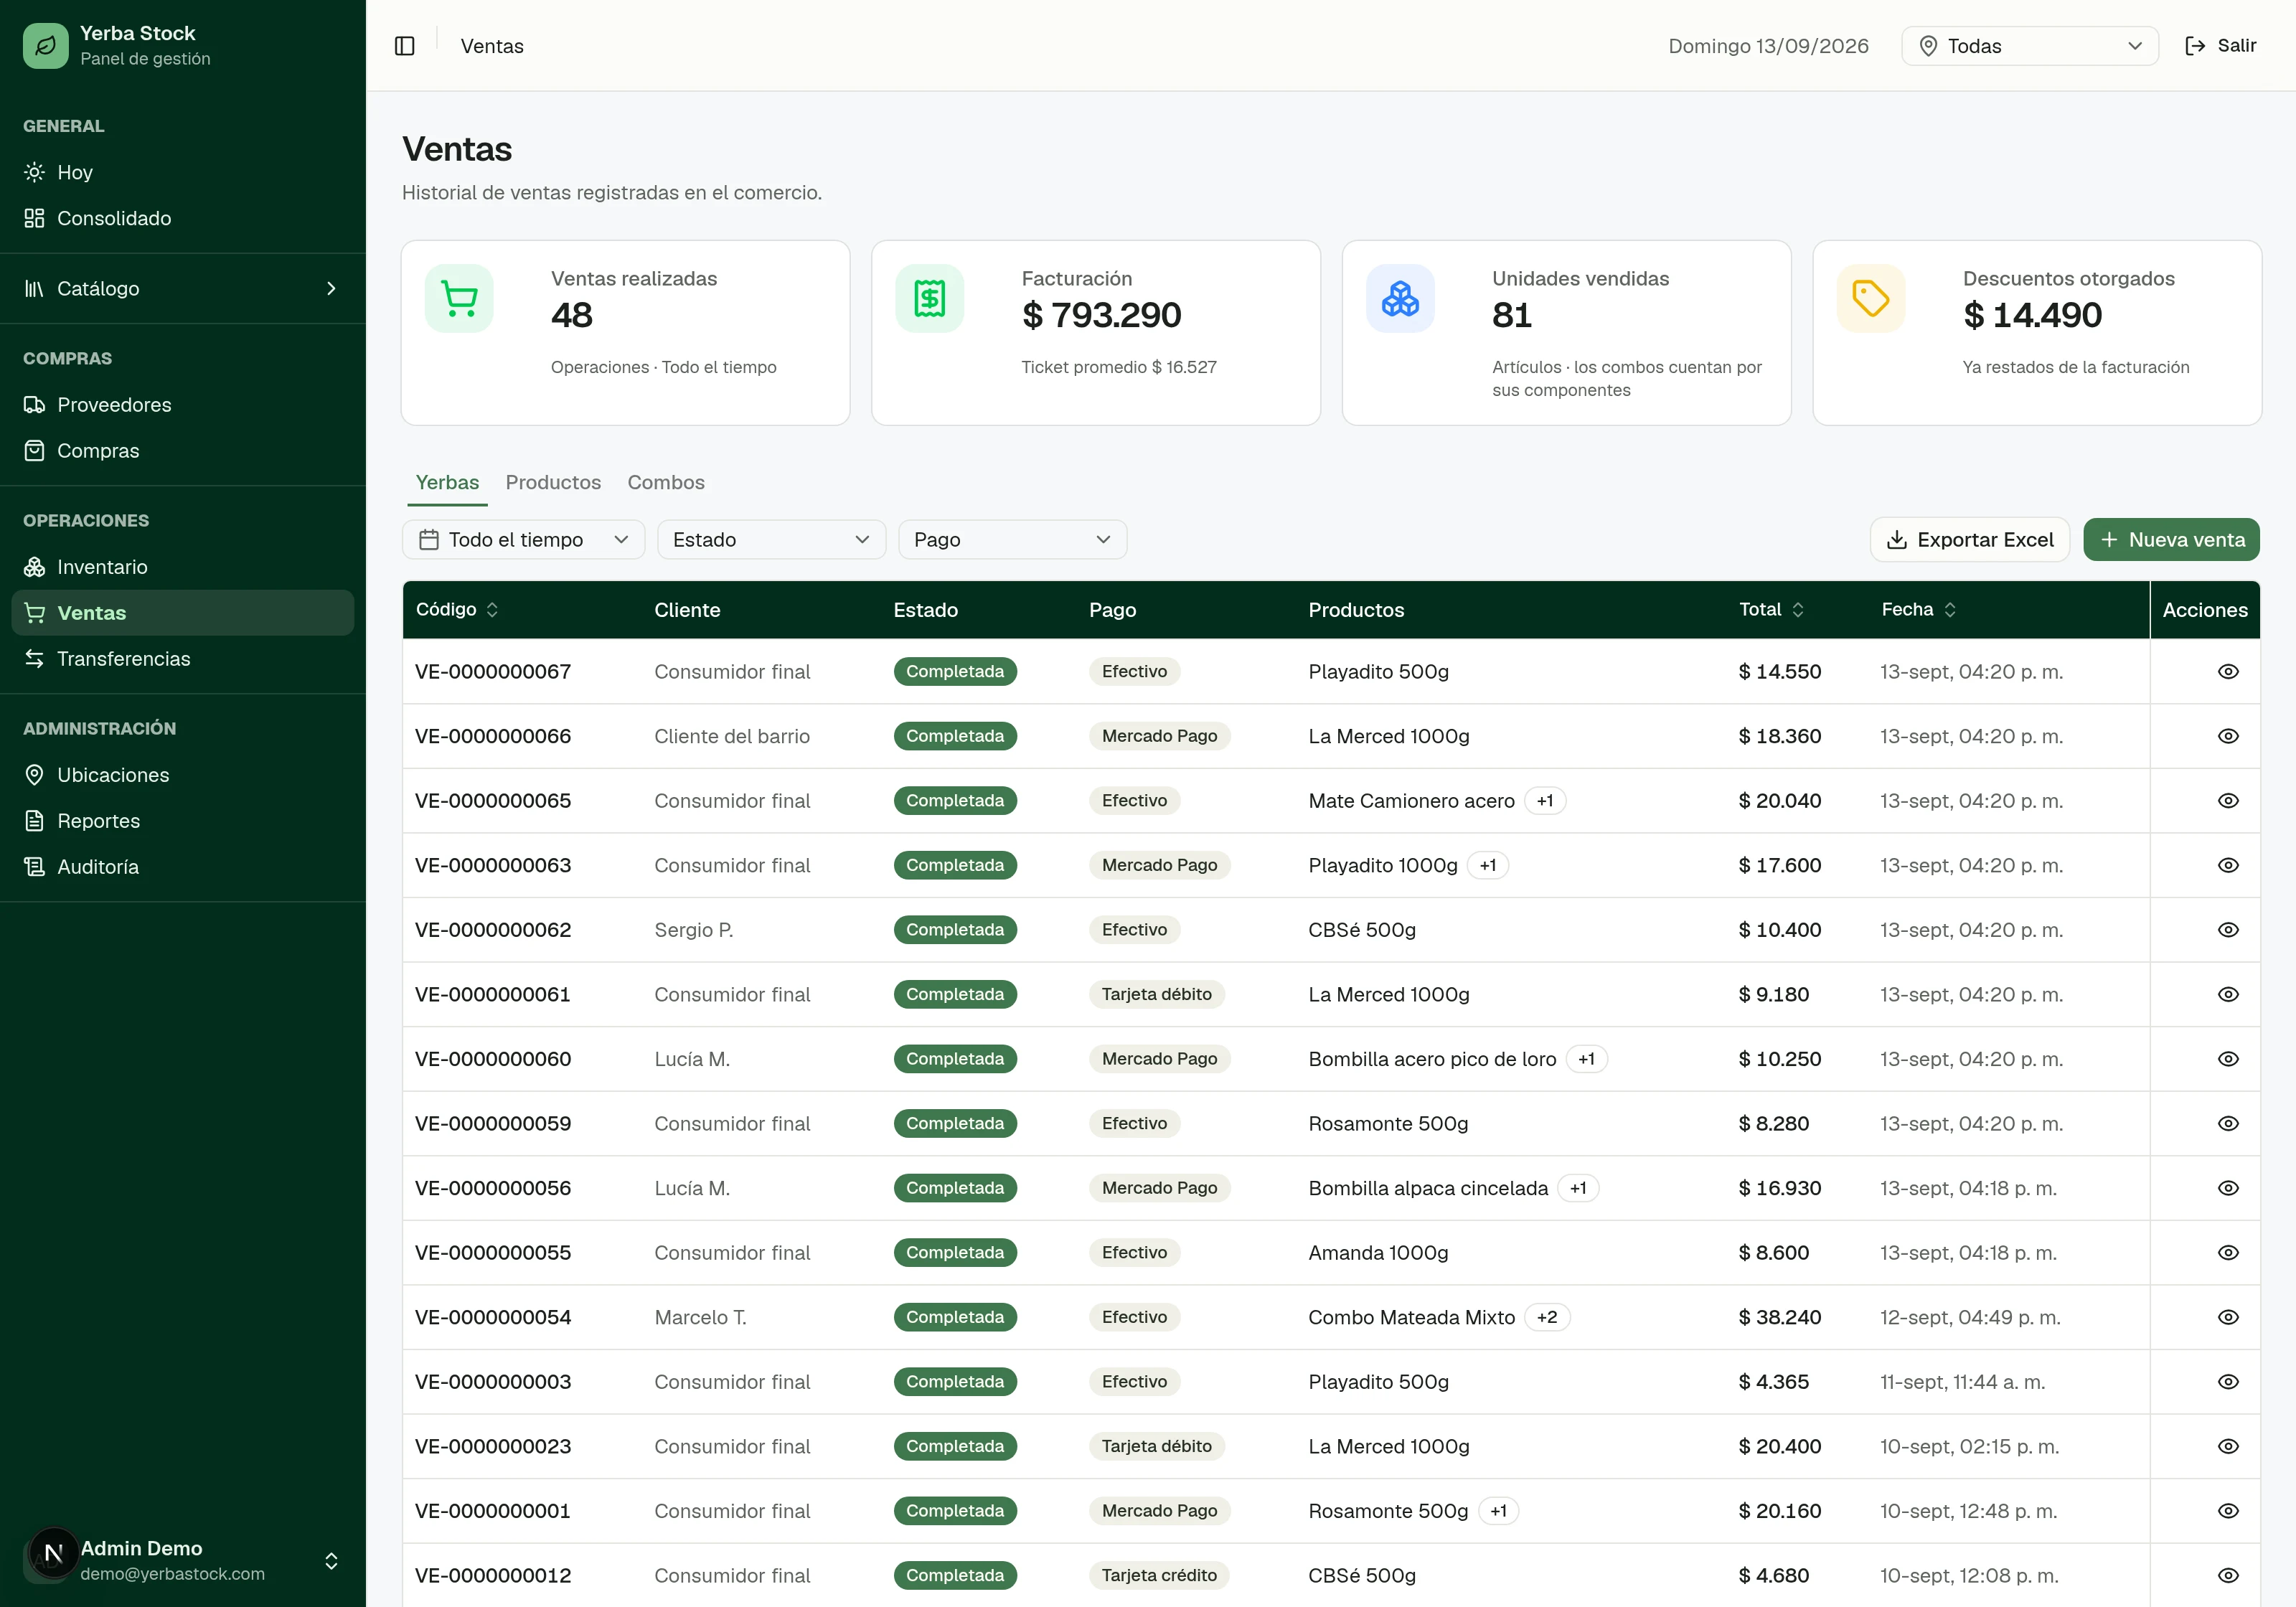Click the +2 badge on Combo Mateada Mixto
2296x1607 pixels.
tap(1547, 1317)
